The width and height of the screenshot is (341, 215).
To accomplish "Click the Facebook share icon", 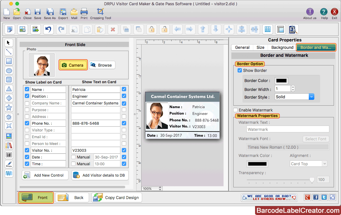I will click(316, 197).
